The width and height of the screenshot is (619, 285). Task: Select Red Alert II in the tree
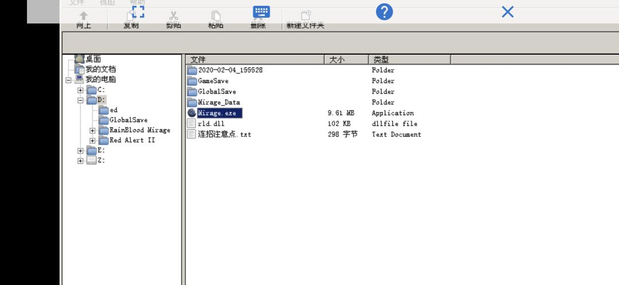(x=132, y=140)
